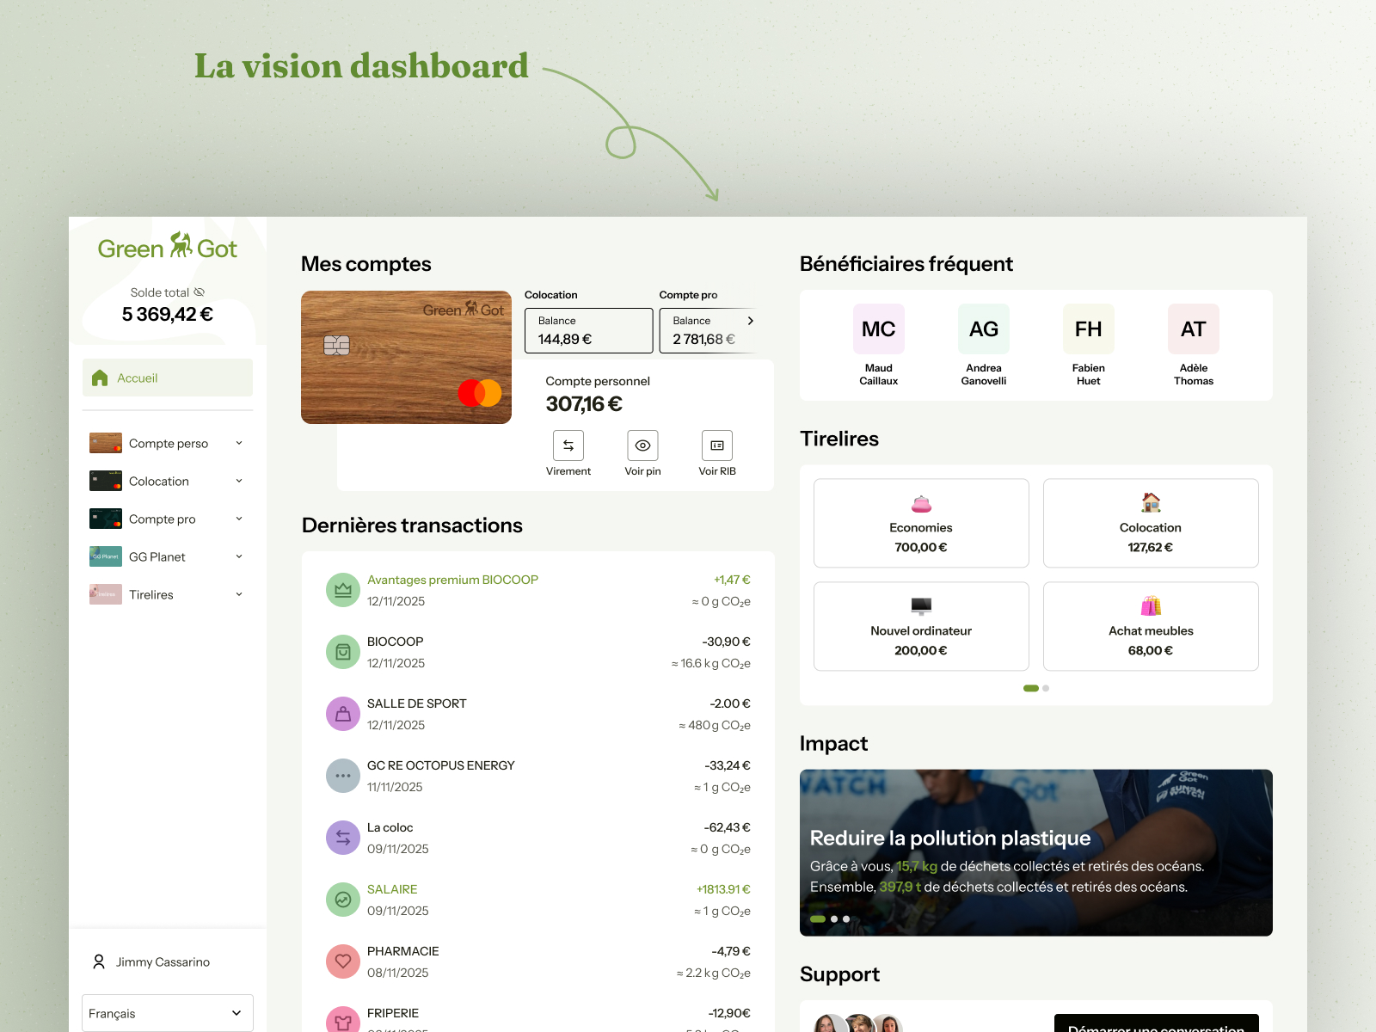Open the Nouvel ordinateur tirelire card
The width and height of the screenshot is (1376, 1032).
(921, 626)
